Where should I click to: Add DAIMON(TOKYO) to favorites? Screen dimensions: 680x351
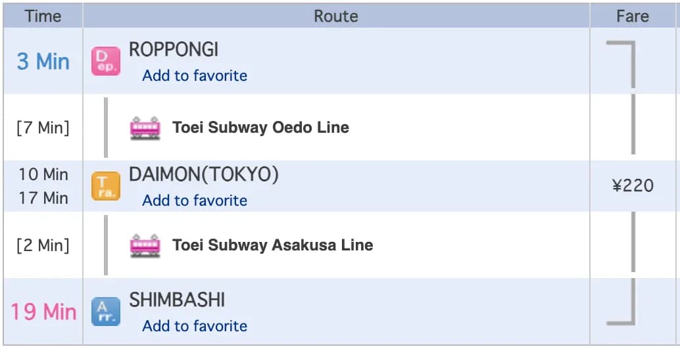point(195,200)
